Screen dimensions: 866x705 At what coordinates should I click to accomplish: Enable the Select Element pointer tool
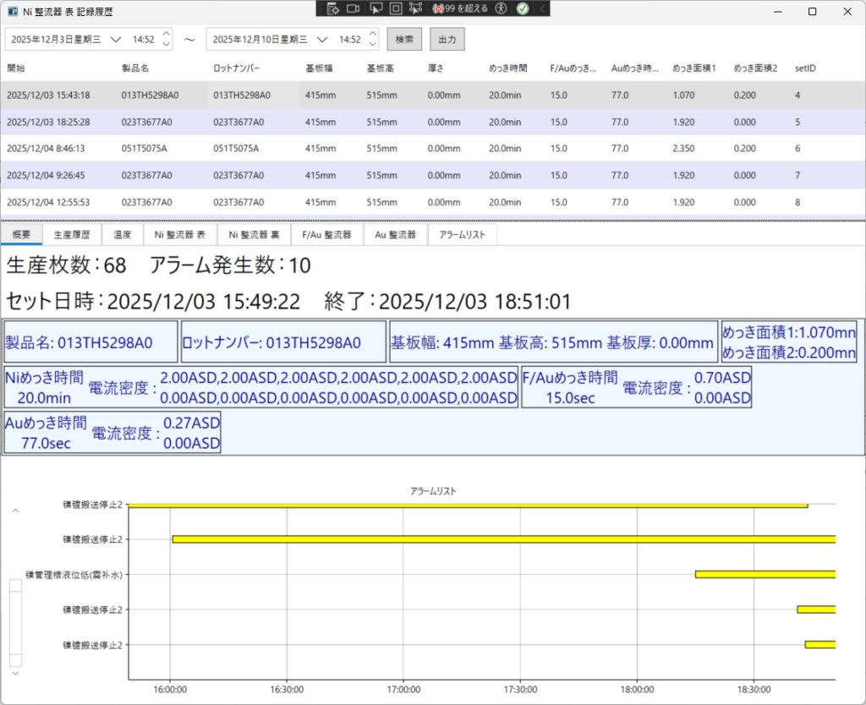point(375,8)
